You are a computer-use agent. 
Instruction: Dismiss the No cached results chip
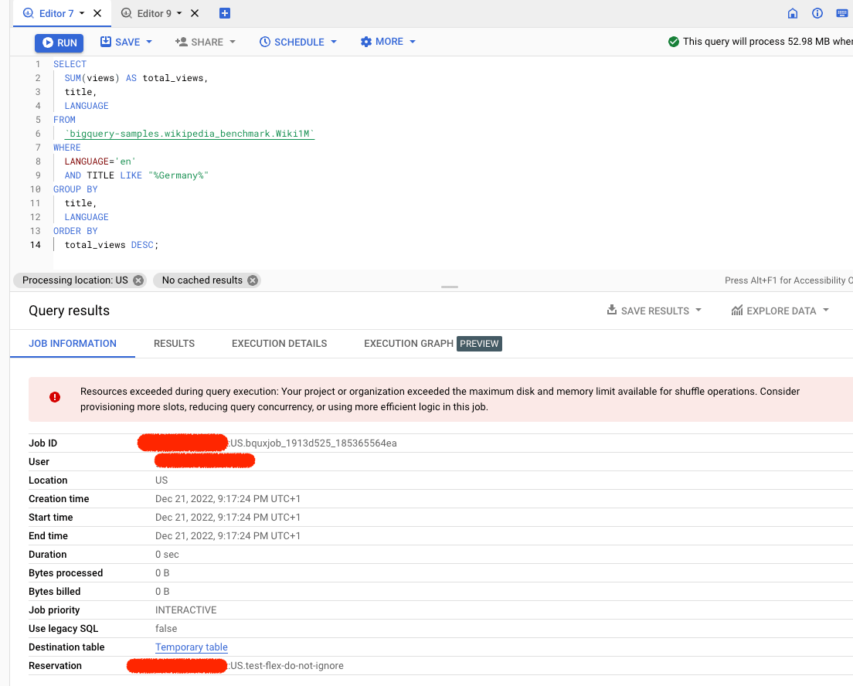pos(252,280)
